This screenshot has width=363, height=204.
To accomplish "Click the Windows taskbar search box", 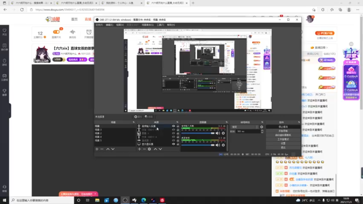I will [42, 200].
